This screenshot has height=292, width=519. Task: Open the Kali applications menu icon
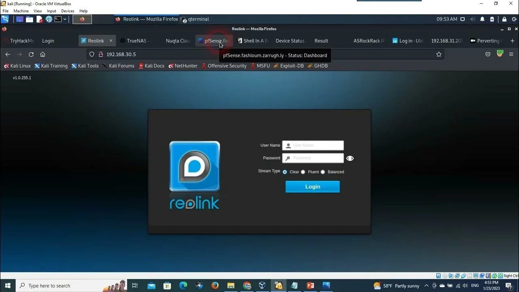[x=5, y=19]
